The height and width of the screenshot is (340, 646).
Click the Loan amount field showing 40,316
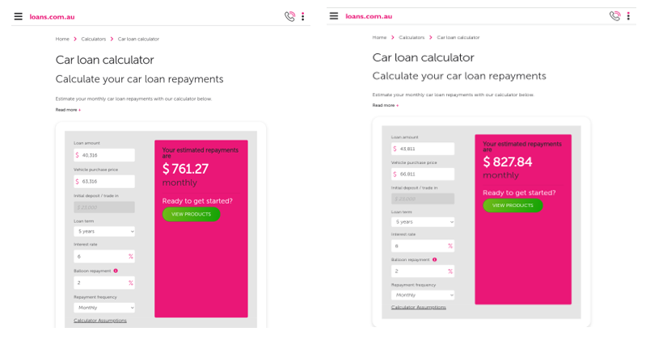(104, 154)
